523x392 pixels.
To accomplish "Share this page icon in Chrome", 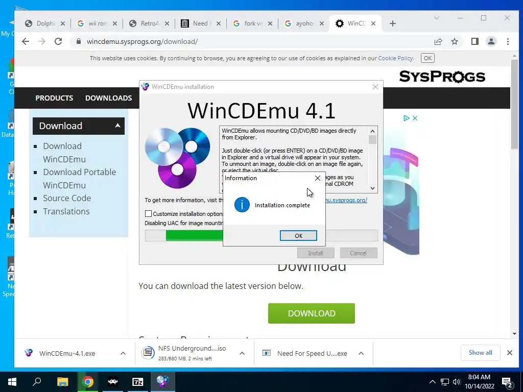I will (438, 41).
